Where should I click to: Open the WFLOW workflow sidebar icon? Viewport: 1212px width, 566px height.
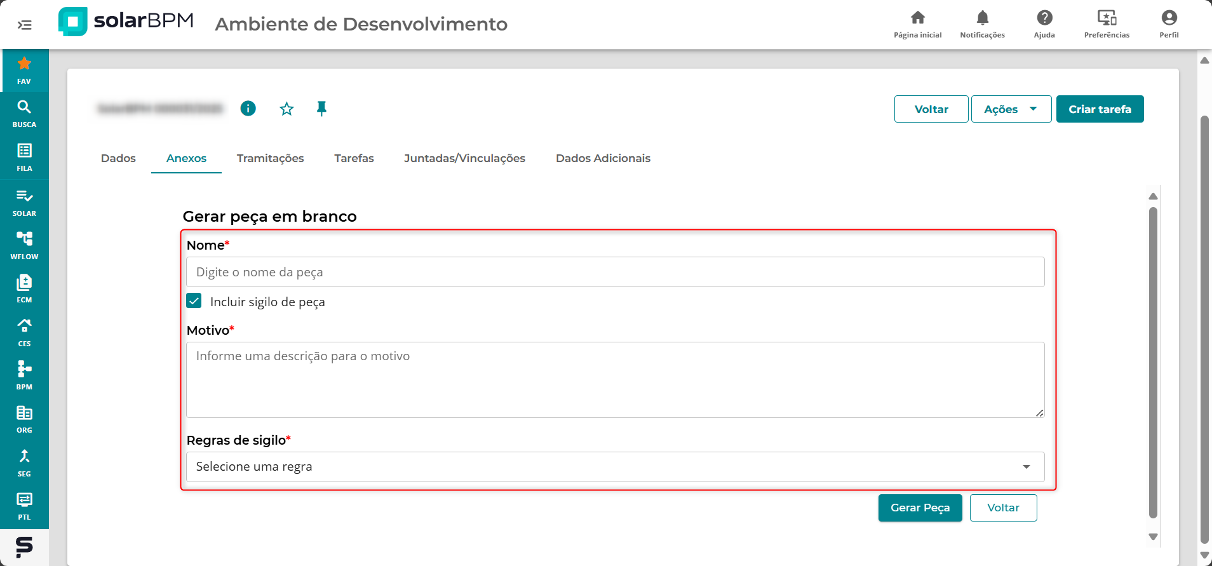[x=24, y=245]
